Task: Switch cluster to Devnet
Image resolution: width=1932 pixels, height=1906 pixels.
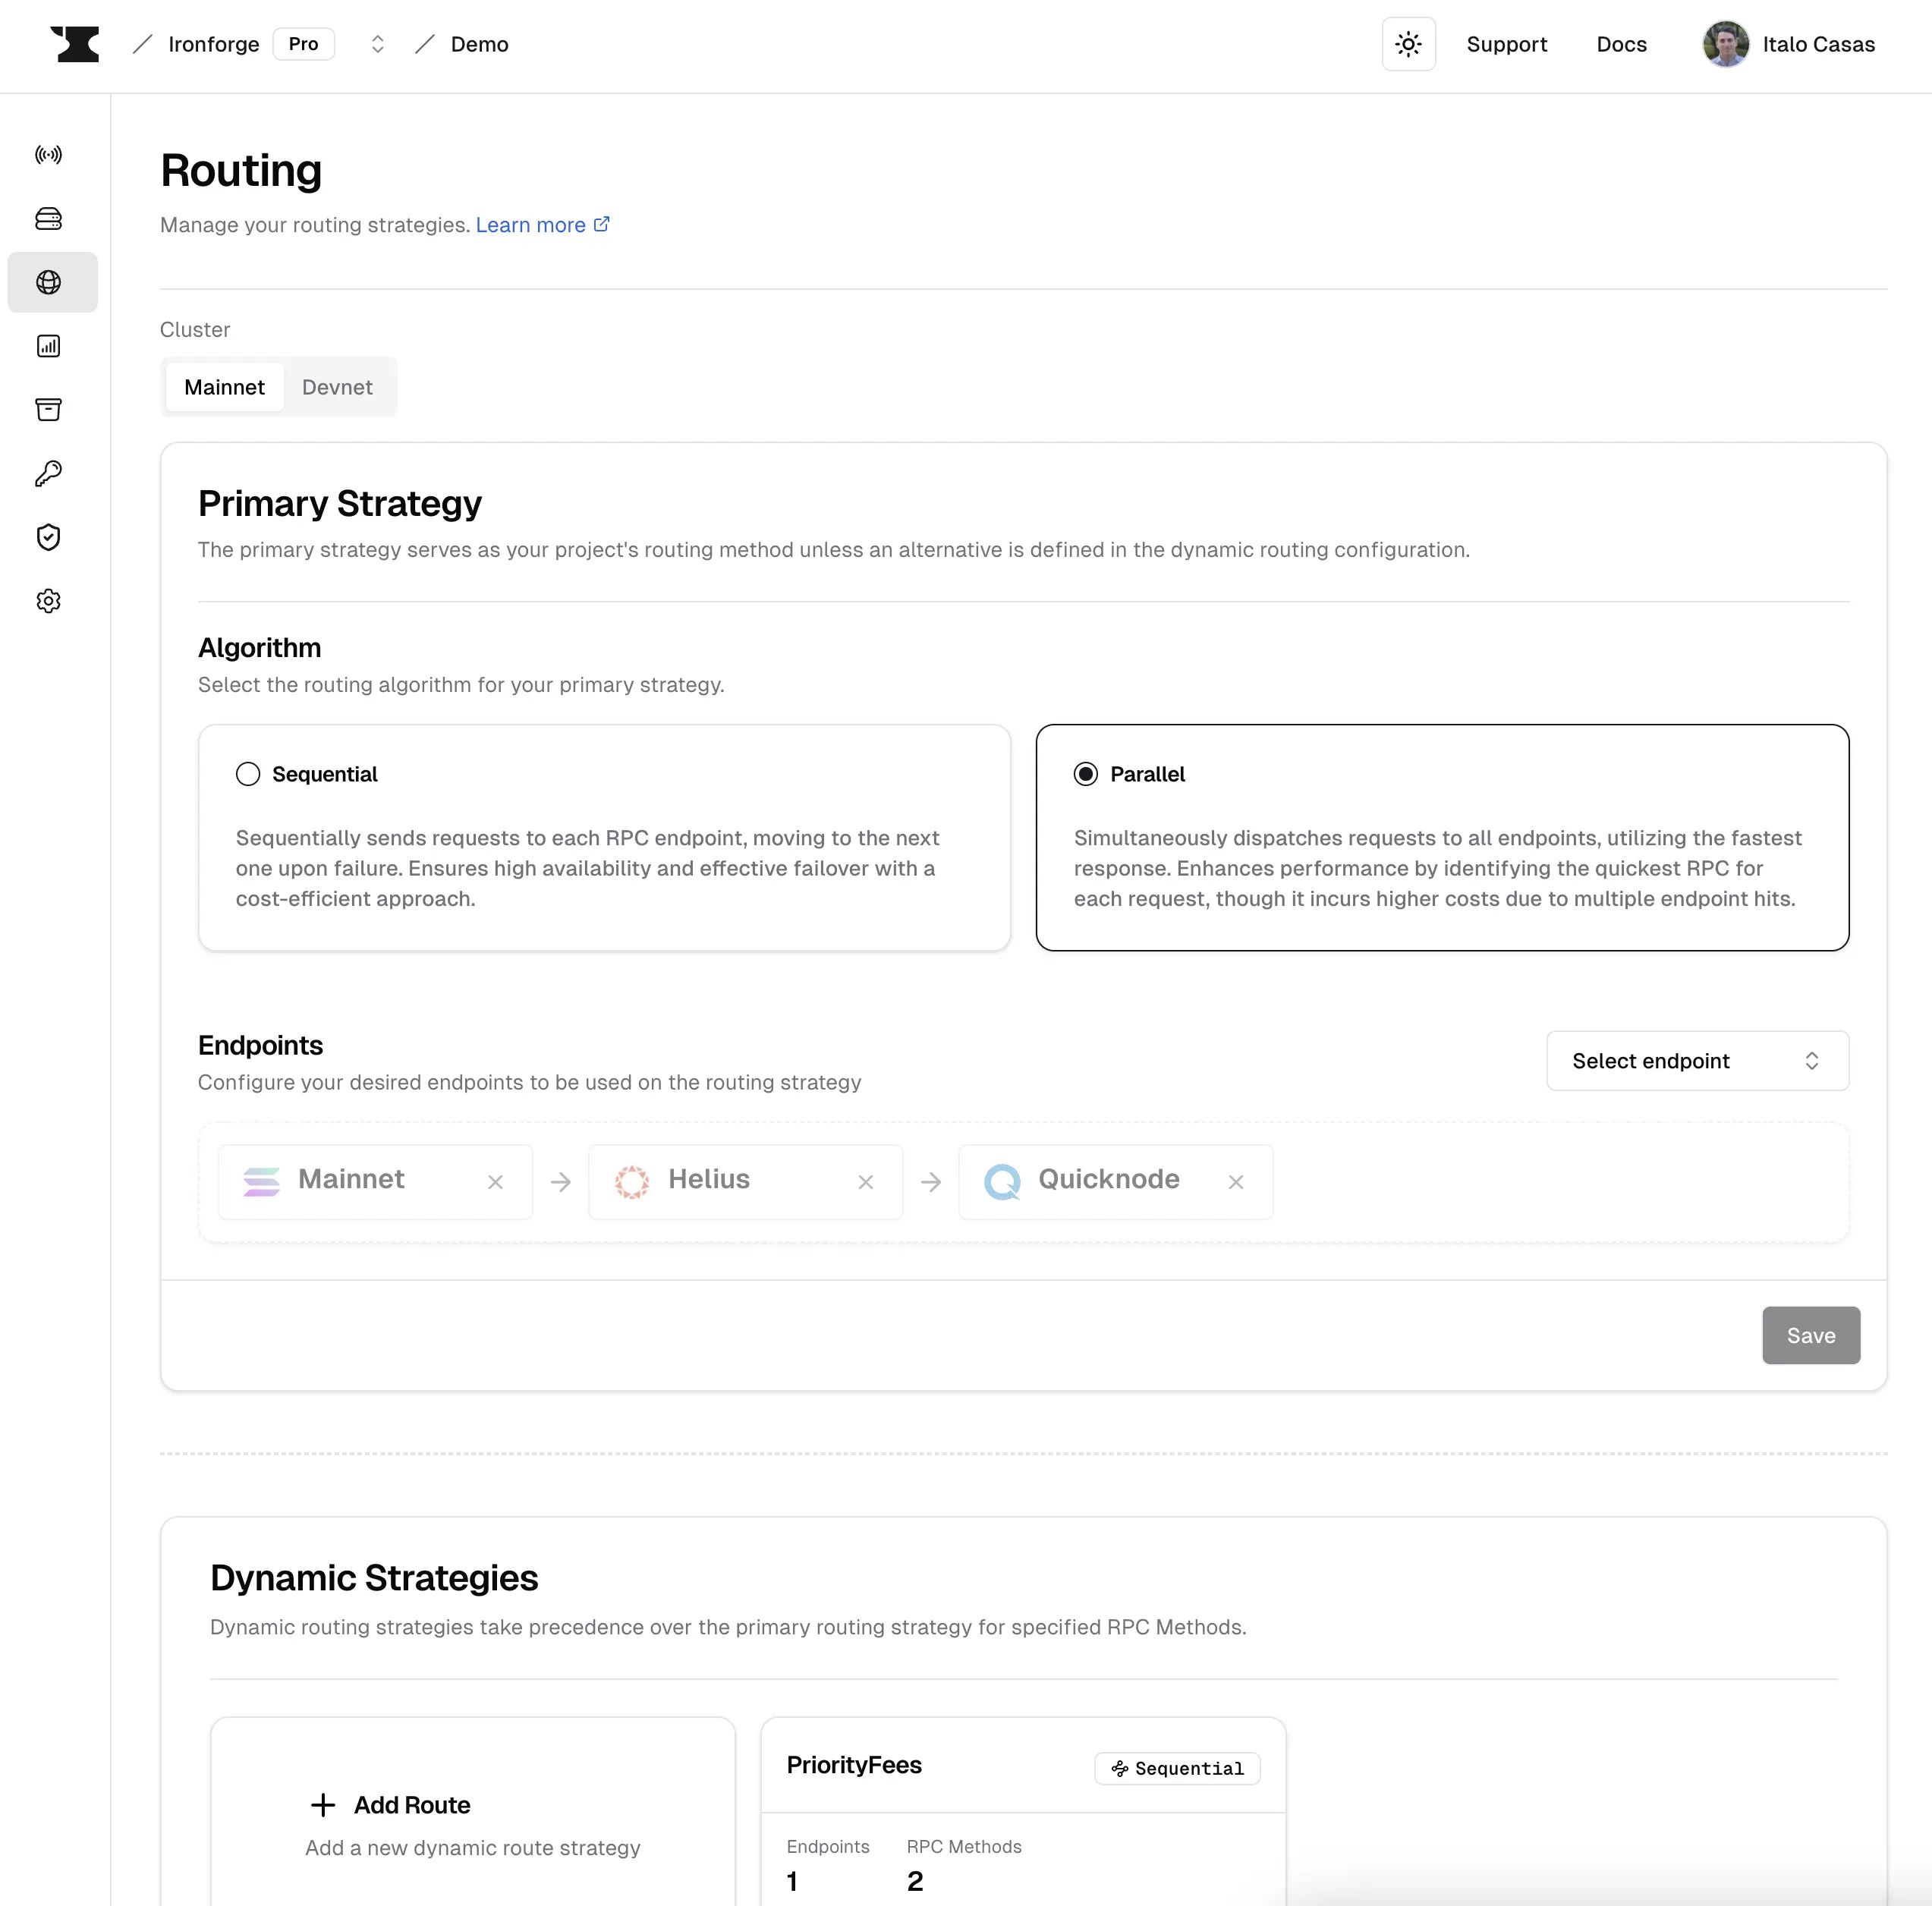Action: [337, 387]
